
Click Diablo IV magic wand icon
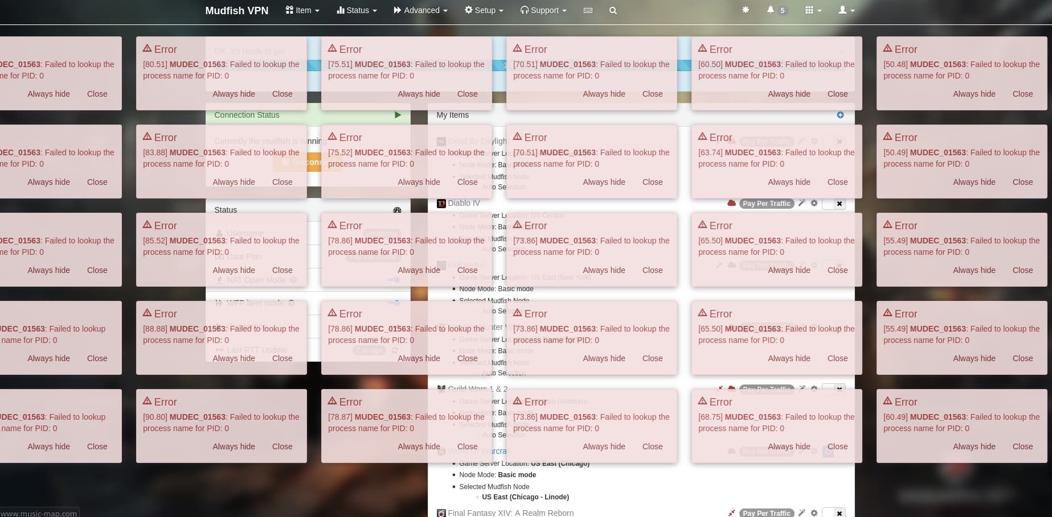(x=801, y=203)
